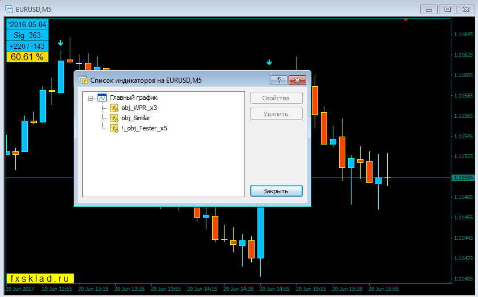Click the 20 Jun 13:15 time label
Viewport: 478px width, 297px height.
[94, 288]
